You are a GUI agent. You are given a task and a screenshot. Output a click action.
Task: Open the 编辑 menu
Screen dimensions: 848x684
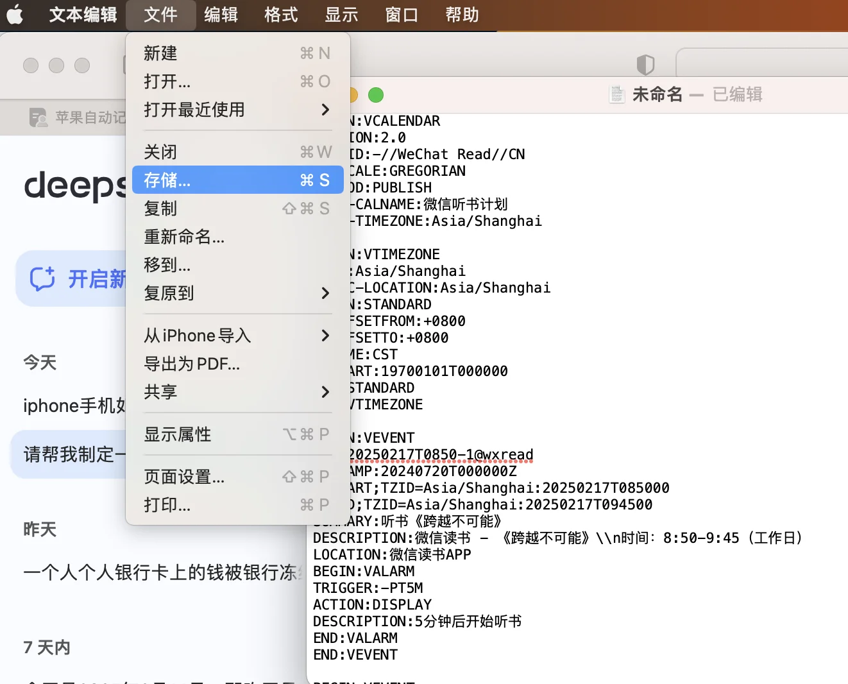tap(221, 14)
